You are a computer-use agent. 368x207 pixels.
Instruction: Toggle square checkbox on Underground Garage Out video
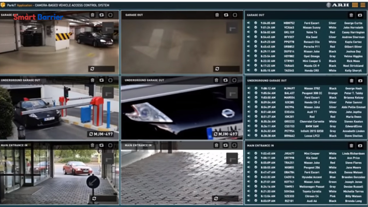(x=110, y=80)
